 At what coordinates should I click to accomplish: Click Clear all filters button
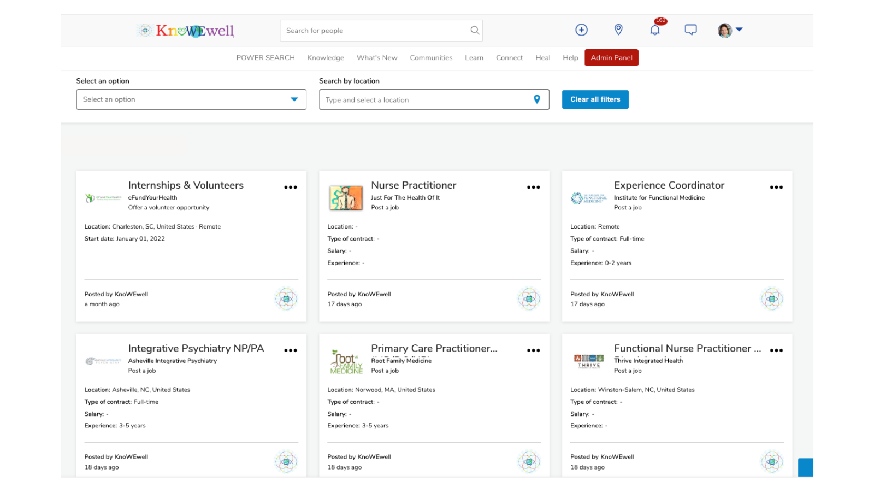(595, 99)
